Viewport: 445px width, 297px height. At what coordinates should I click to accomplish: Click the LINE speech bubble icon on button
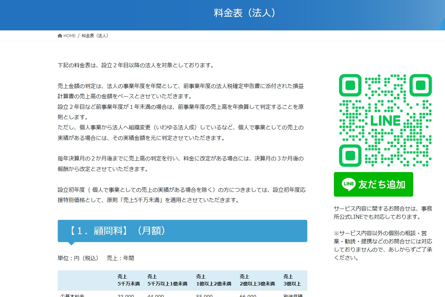[349, 184]
